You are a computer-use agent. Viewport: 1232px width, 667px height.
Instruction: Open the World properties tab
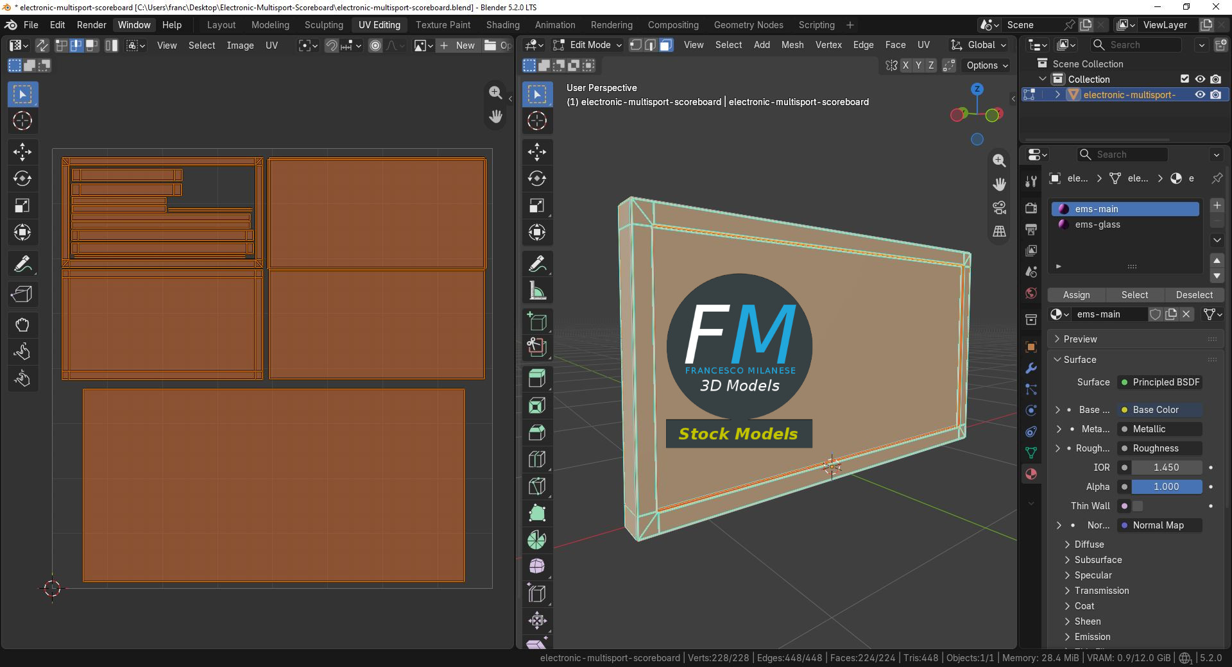coord(1031,293)
